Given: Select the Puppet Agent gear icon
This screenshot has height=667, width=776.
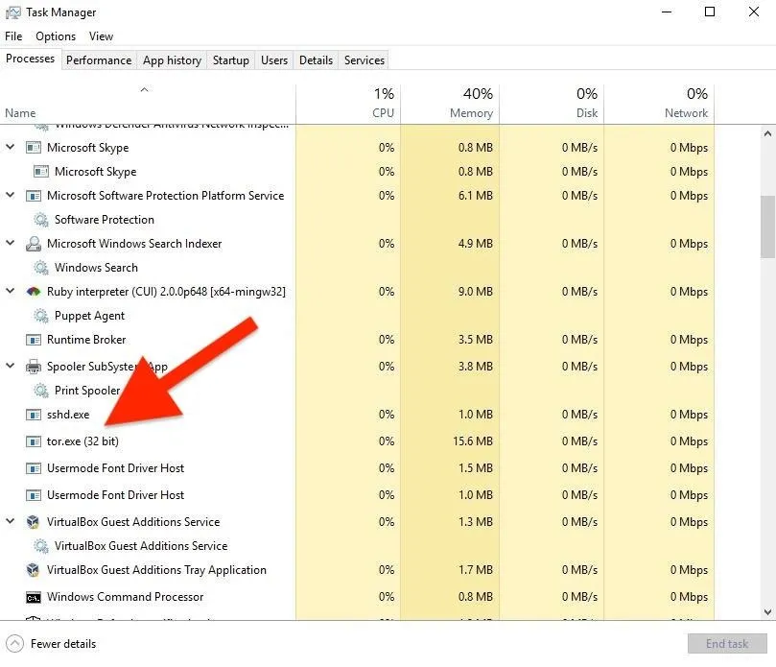Looking at the screenshot, I should tap(40, 316).
